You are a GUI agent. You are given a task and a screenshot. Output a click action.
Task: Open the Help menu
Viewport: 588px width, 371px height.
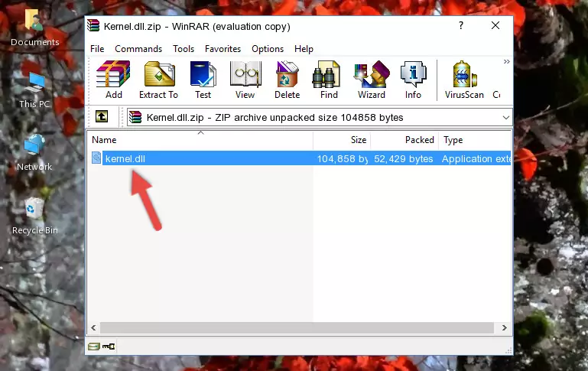click(x=304, y=49)
